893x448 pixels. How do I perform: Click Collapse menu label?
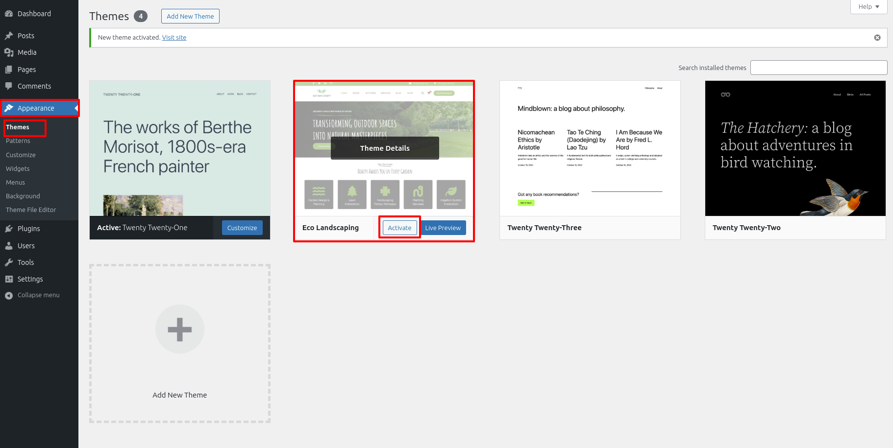point(38,295)
